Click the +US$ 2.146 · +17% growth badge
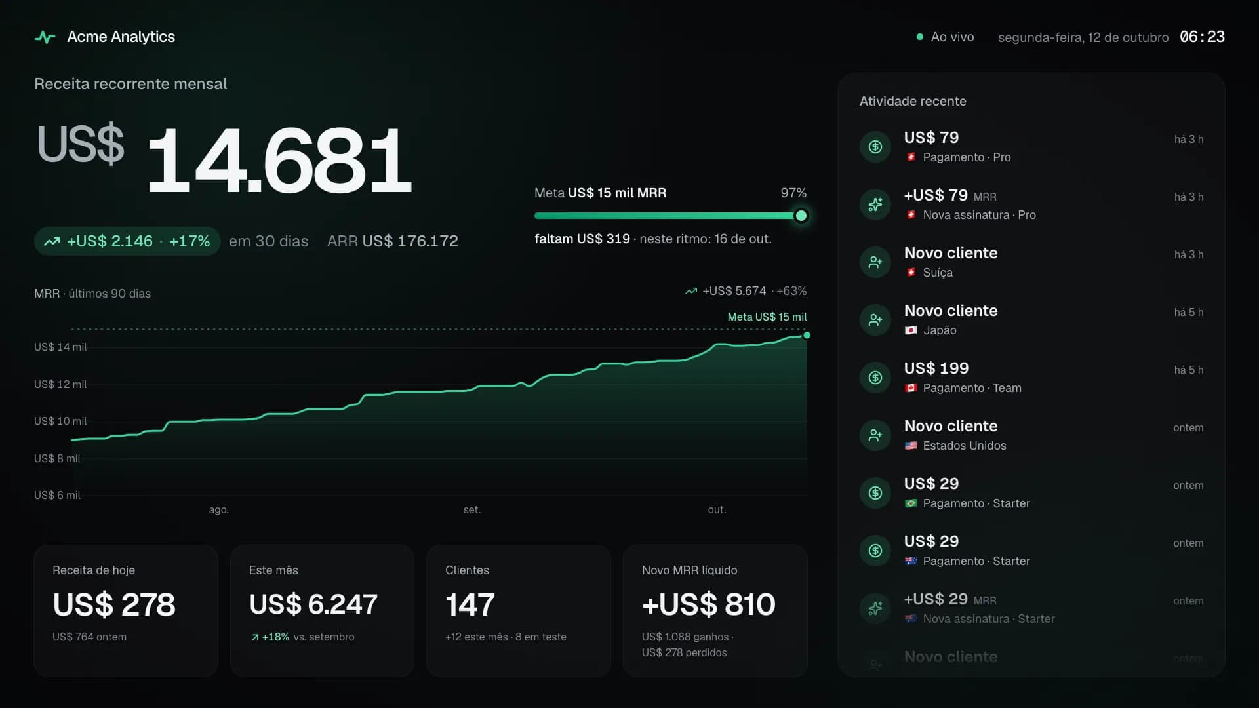This screenshot has height=708, width=1259. (127, 241)
